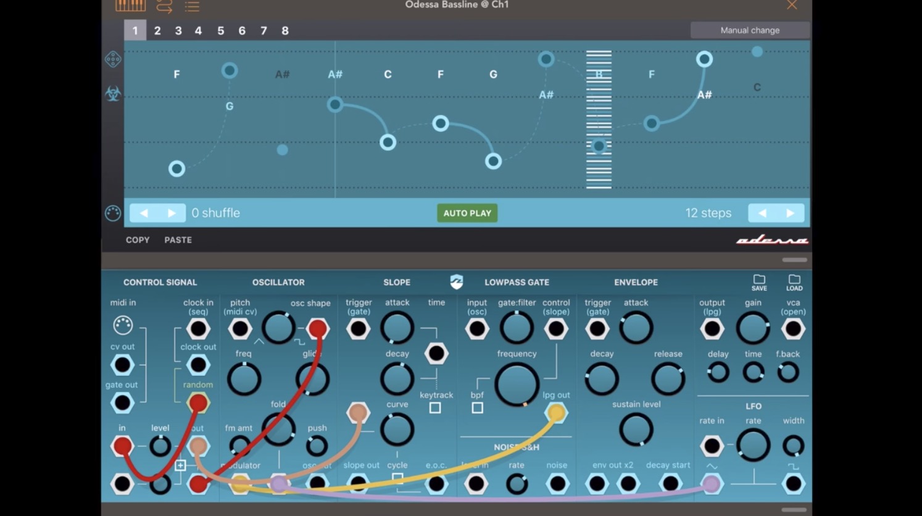Click the output gain knob
This screenshot has height=516, width=922.
(x=753, y=328)
